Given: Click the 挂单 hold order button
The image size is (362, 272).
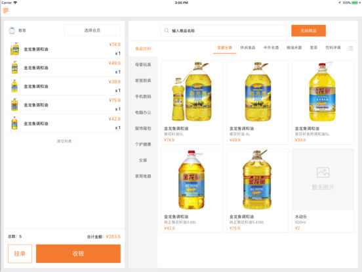Looking at the screenshot, I should tap(20, 254).
